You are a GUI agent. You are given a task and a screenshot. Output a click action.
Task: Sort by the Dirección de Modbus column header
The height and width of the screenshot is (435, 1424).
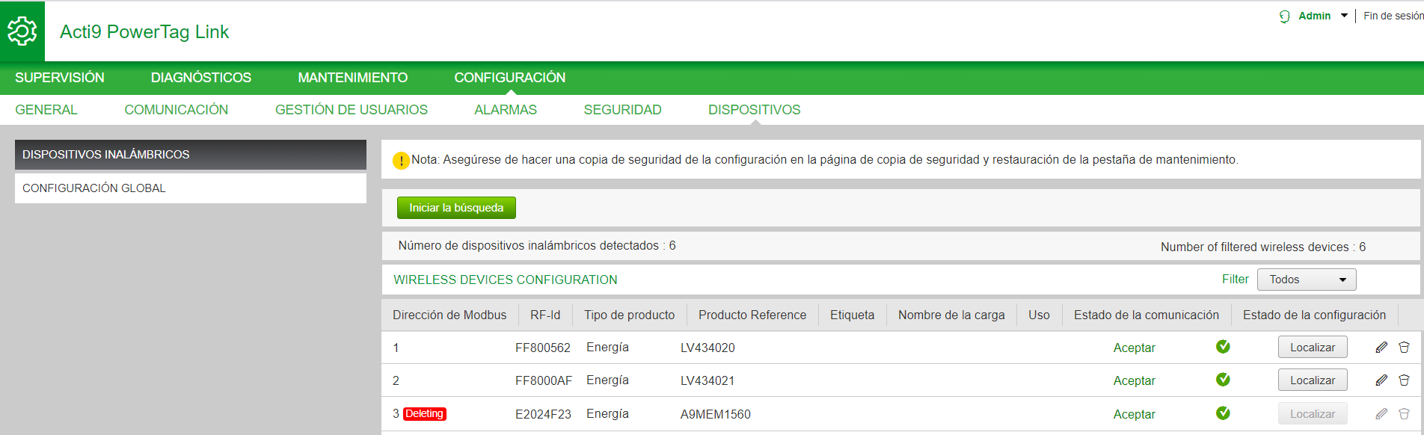(449, 315)
